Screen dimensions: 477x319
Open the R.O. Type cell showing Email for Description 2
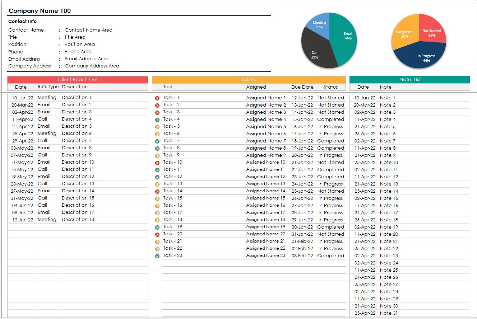(44, 104)
